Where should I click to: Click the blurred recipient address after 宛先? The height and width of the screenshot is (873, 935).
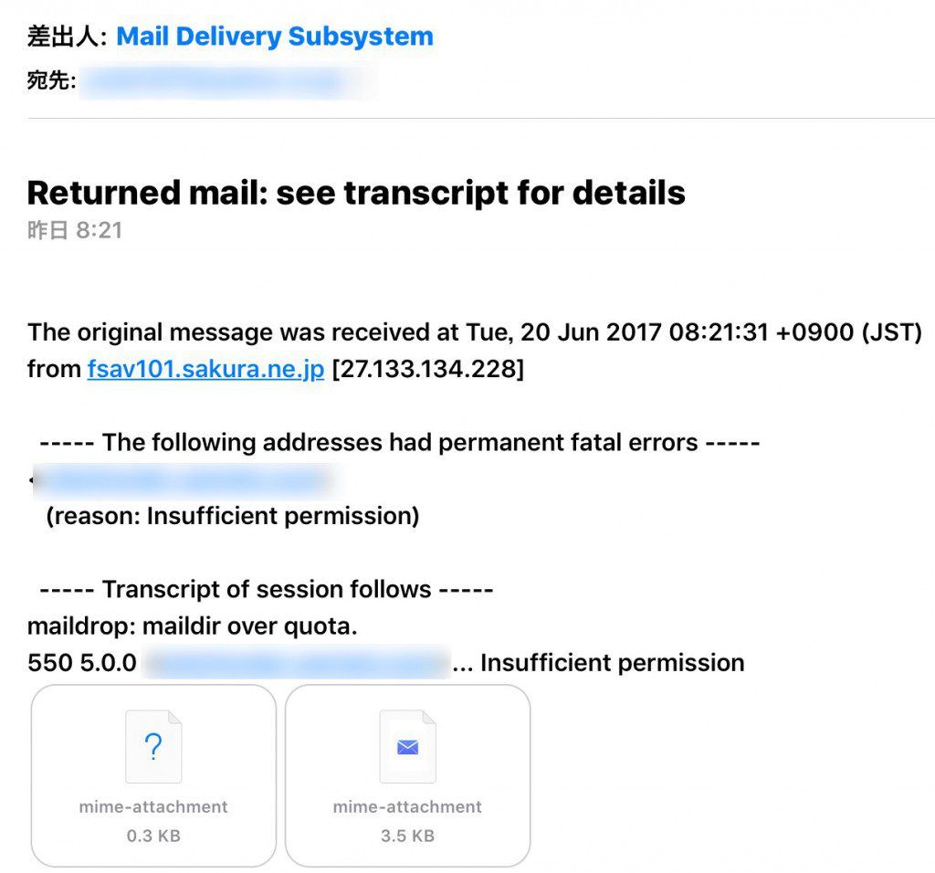(227, 81)
